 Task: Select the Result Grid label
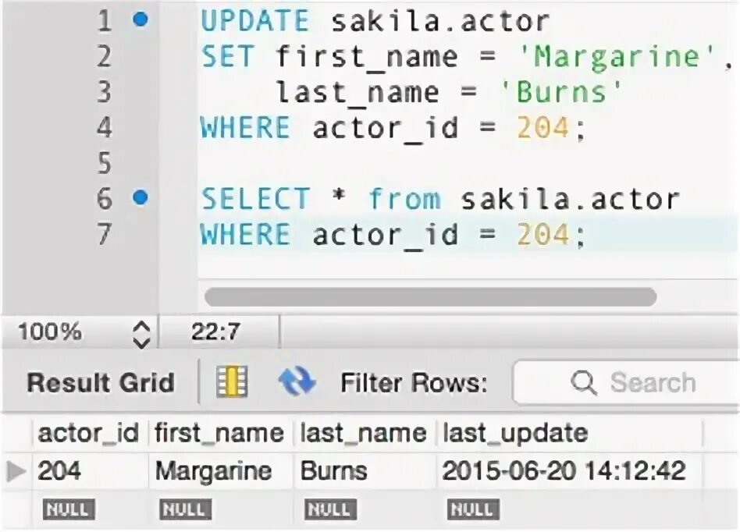coord(101,382)
